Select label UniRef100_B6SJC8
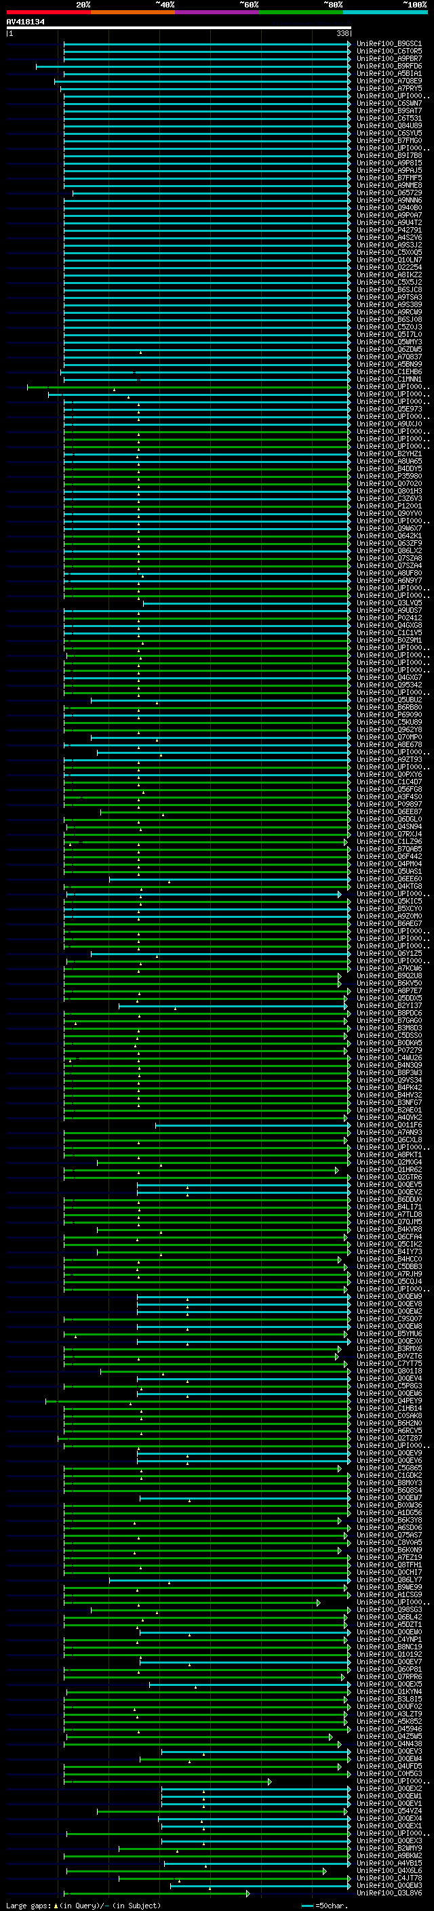This screenshot has width=434, height=1911. coord(389,289)
